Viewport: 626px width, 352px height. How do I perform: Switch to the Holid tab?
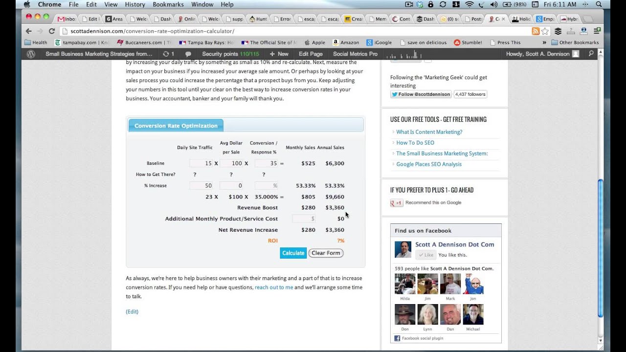coord(521,19)
